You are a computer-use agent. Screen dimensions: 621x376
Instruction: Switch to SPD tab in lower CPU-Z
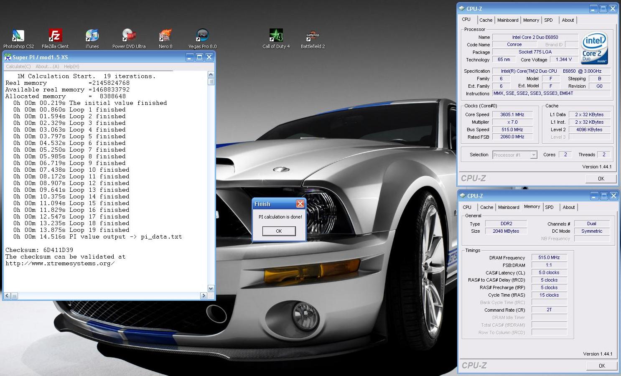click(x=550, y=207)
